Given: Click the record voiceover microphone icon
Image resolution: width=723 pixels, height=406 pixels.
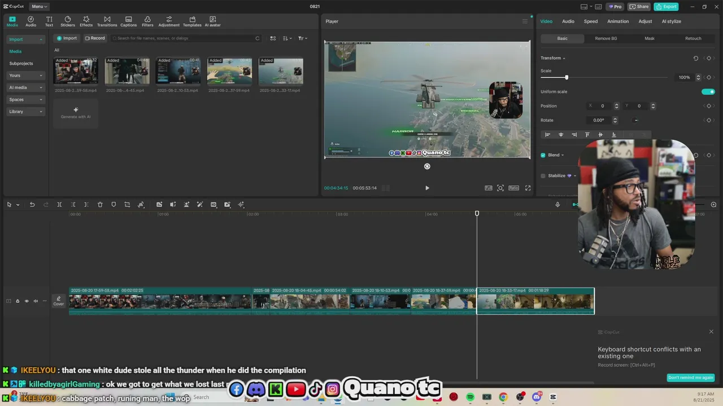Looking at the screenshot, I should coord(558,205).
